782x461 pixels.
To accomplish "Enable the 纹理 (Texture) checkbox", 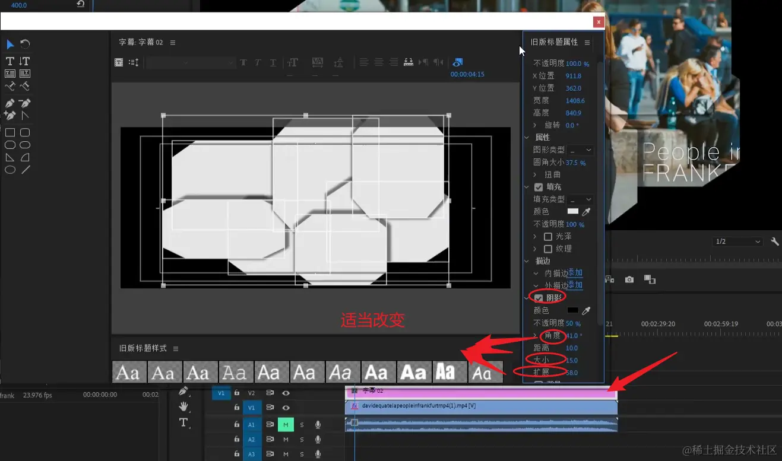I will 548,249.
